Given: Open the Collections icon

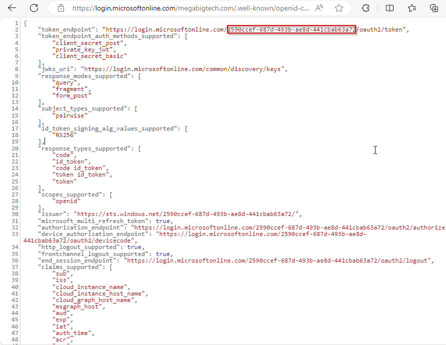Looking at the screenshot, I should click(434, 8).
